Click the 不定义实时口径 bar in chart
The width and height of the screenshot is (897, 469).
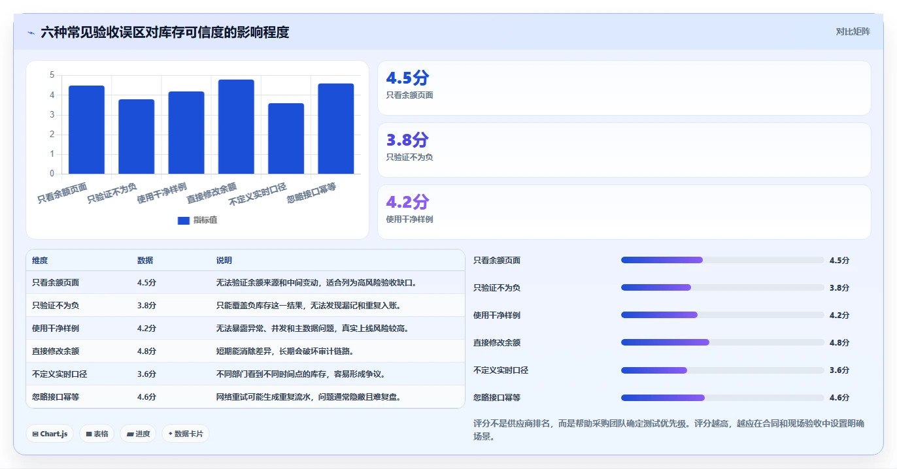[286, 138]
